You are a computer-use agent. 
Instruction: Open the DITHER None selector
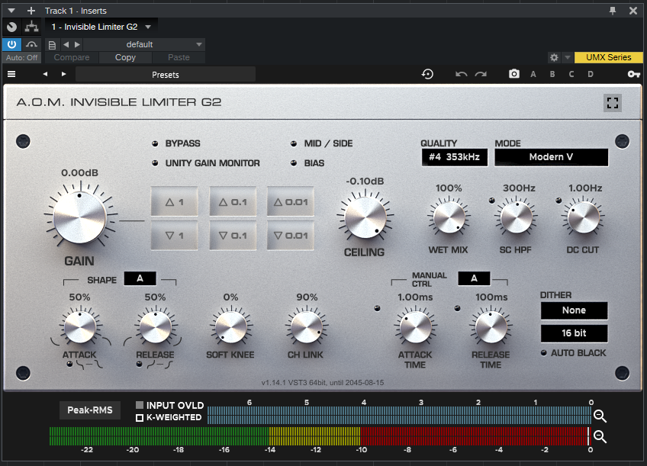pyautogui.click(x=574, y=310)
